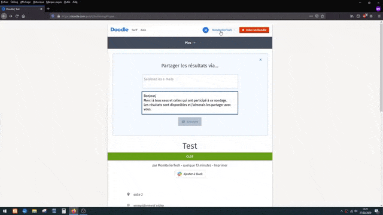Image resolution: width=383 pixels, height=215 pixels.
Task: Click the enregistrement video description text
Action: (148, 205)
